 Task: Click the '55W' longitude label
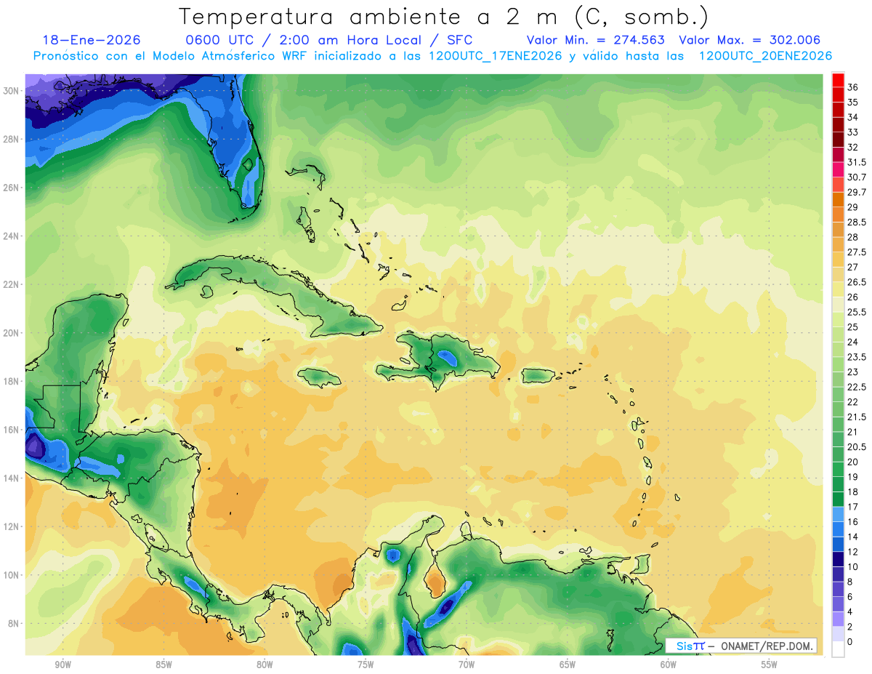(x=770, y=665)
